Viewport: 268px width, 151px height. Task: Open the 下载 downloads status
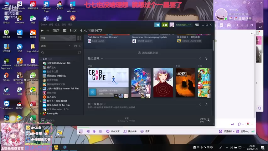pos(126,120)
